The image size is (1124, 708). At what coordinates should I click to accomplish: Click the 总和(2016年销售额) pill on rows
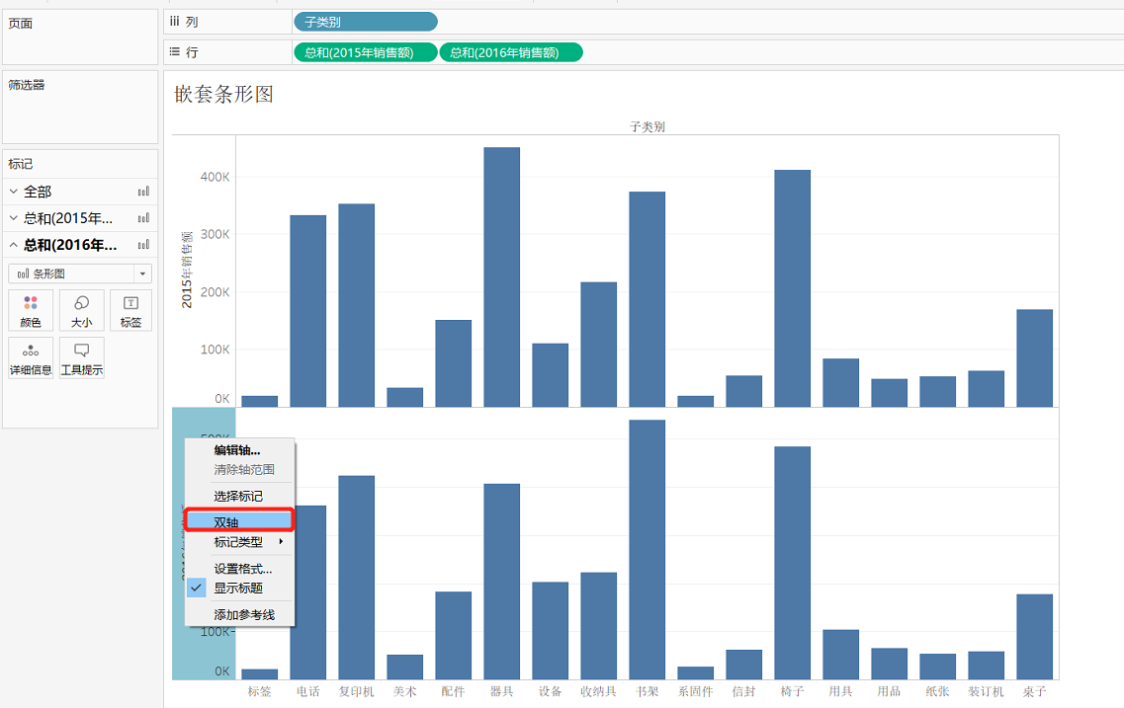point(511,52)
